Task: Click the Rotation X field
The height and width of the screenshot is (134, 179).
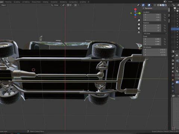Action: [x=152, y=25]
